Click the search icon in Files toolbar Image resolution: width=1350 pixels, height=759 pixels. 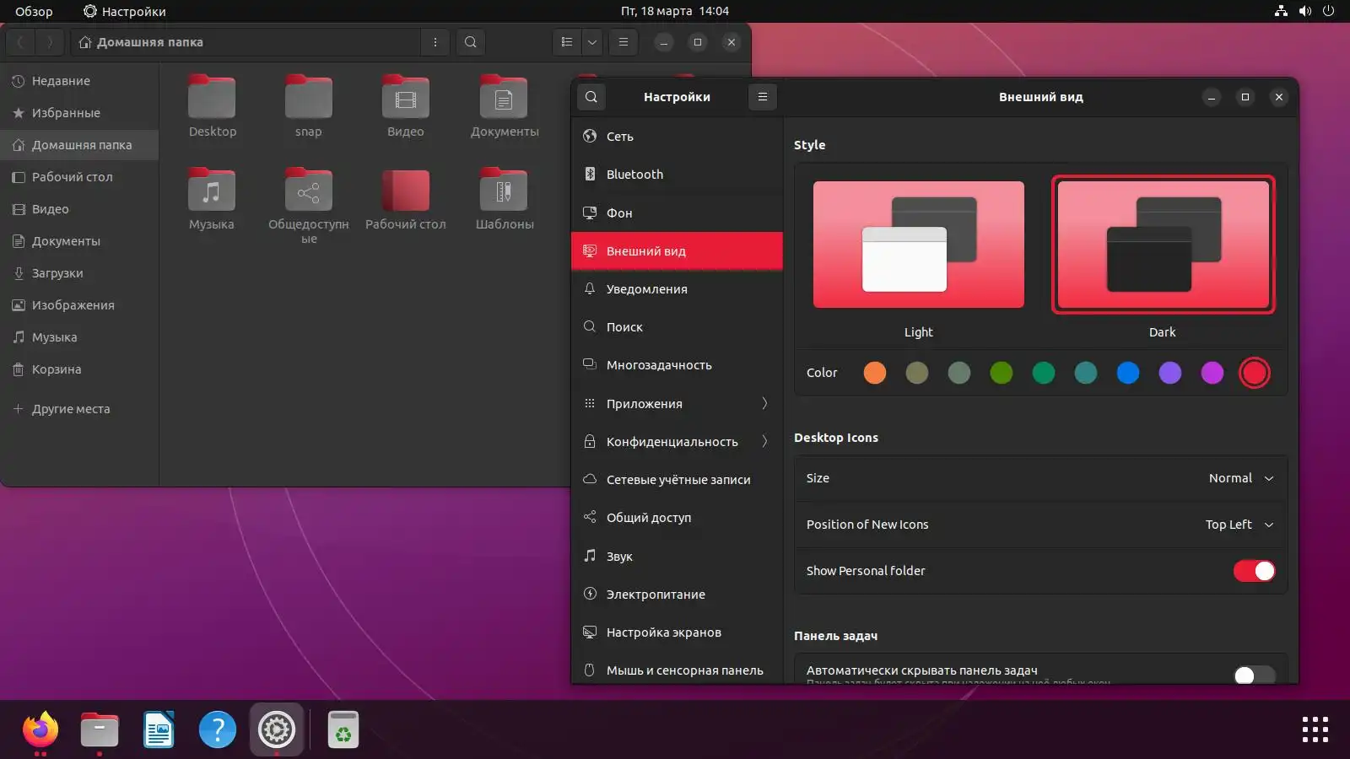pyautogui.click(x=471, y=42)
